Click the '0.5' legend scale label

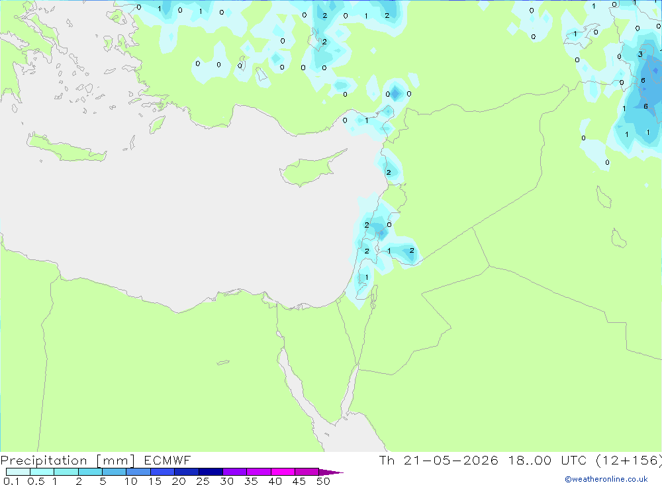click(36, 481)
